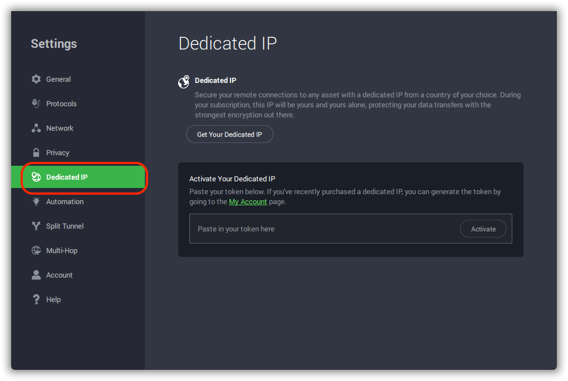
Task: Click the Dedicated IP globe icon in sidebar
Action: 36,177
